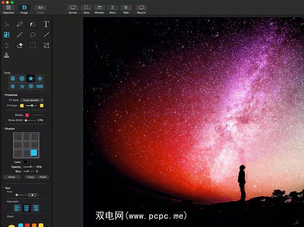
Task: Align text to the left
Action: (x=17, y=208)
